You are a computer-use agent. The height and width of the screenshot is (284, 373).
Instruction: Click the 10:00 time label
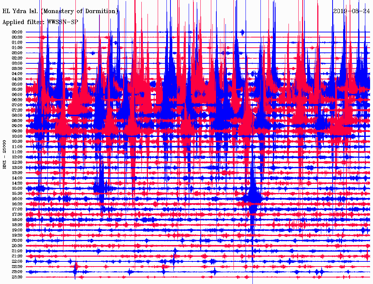click(x=17, y=136)
